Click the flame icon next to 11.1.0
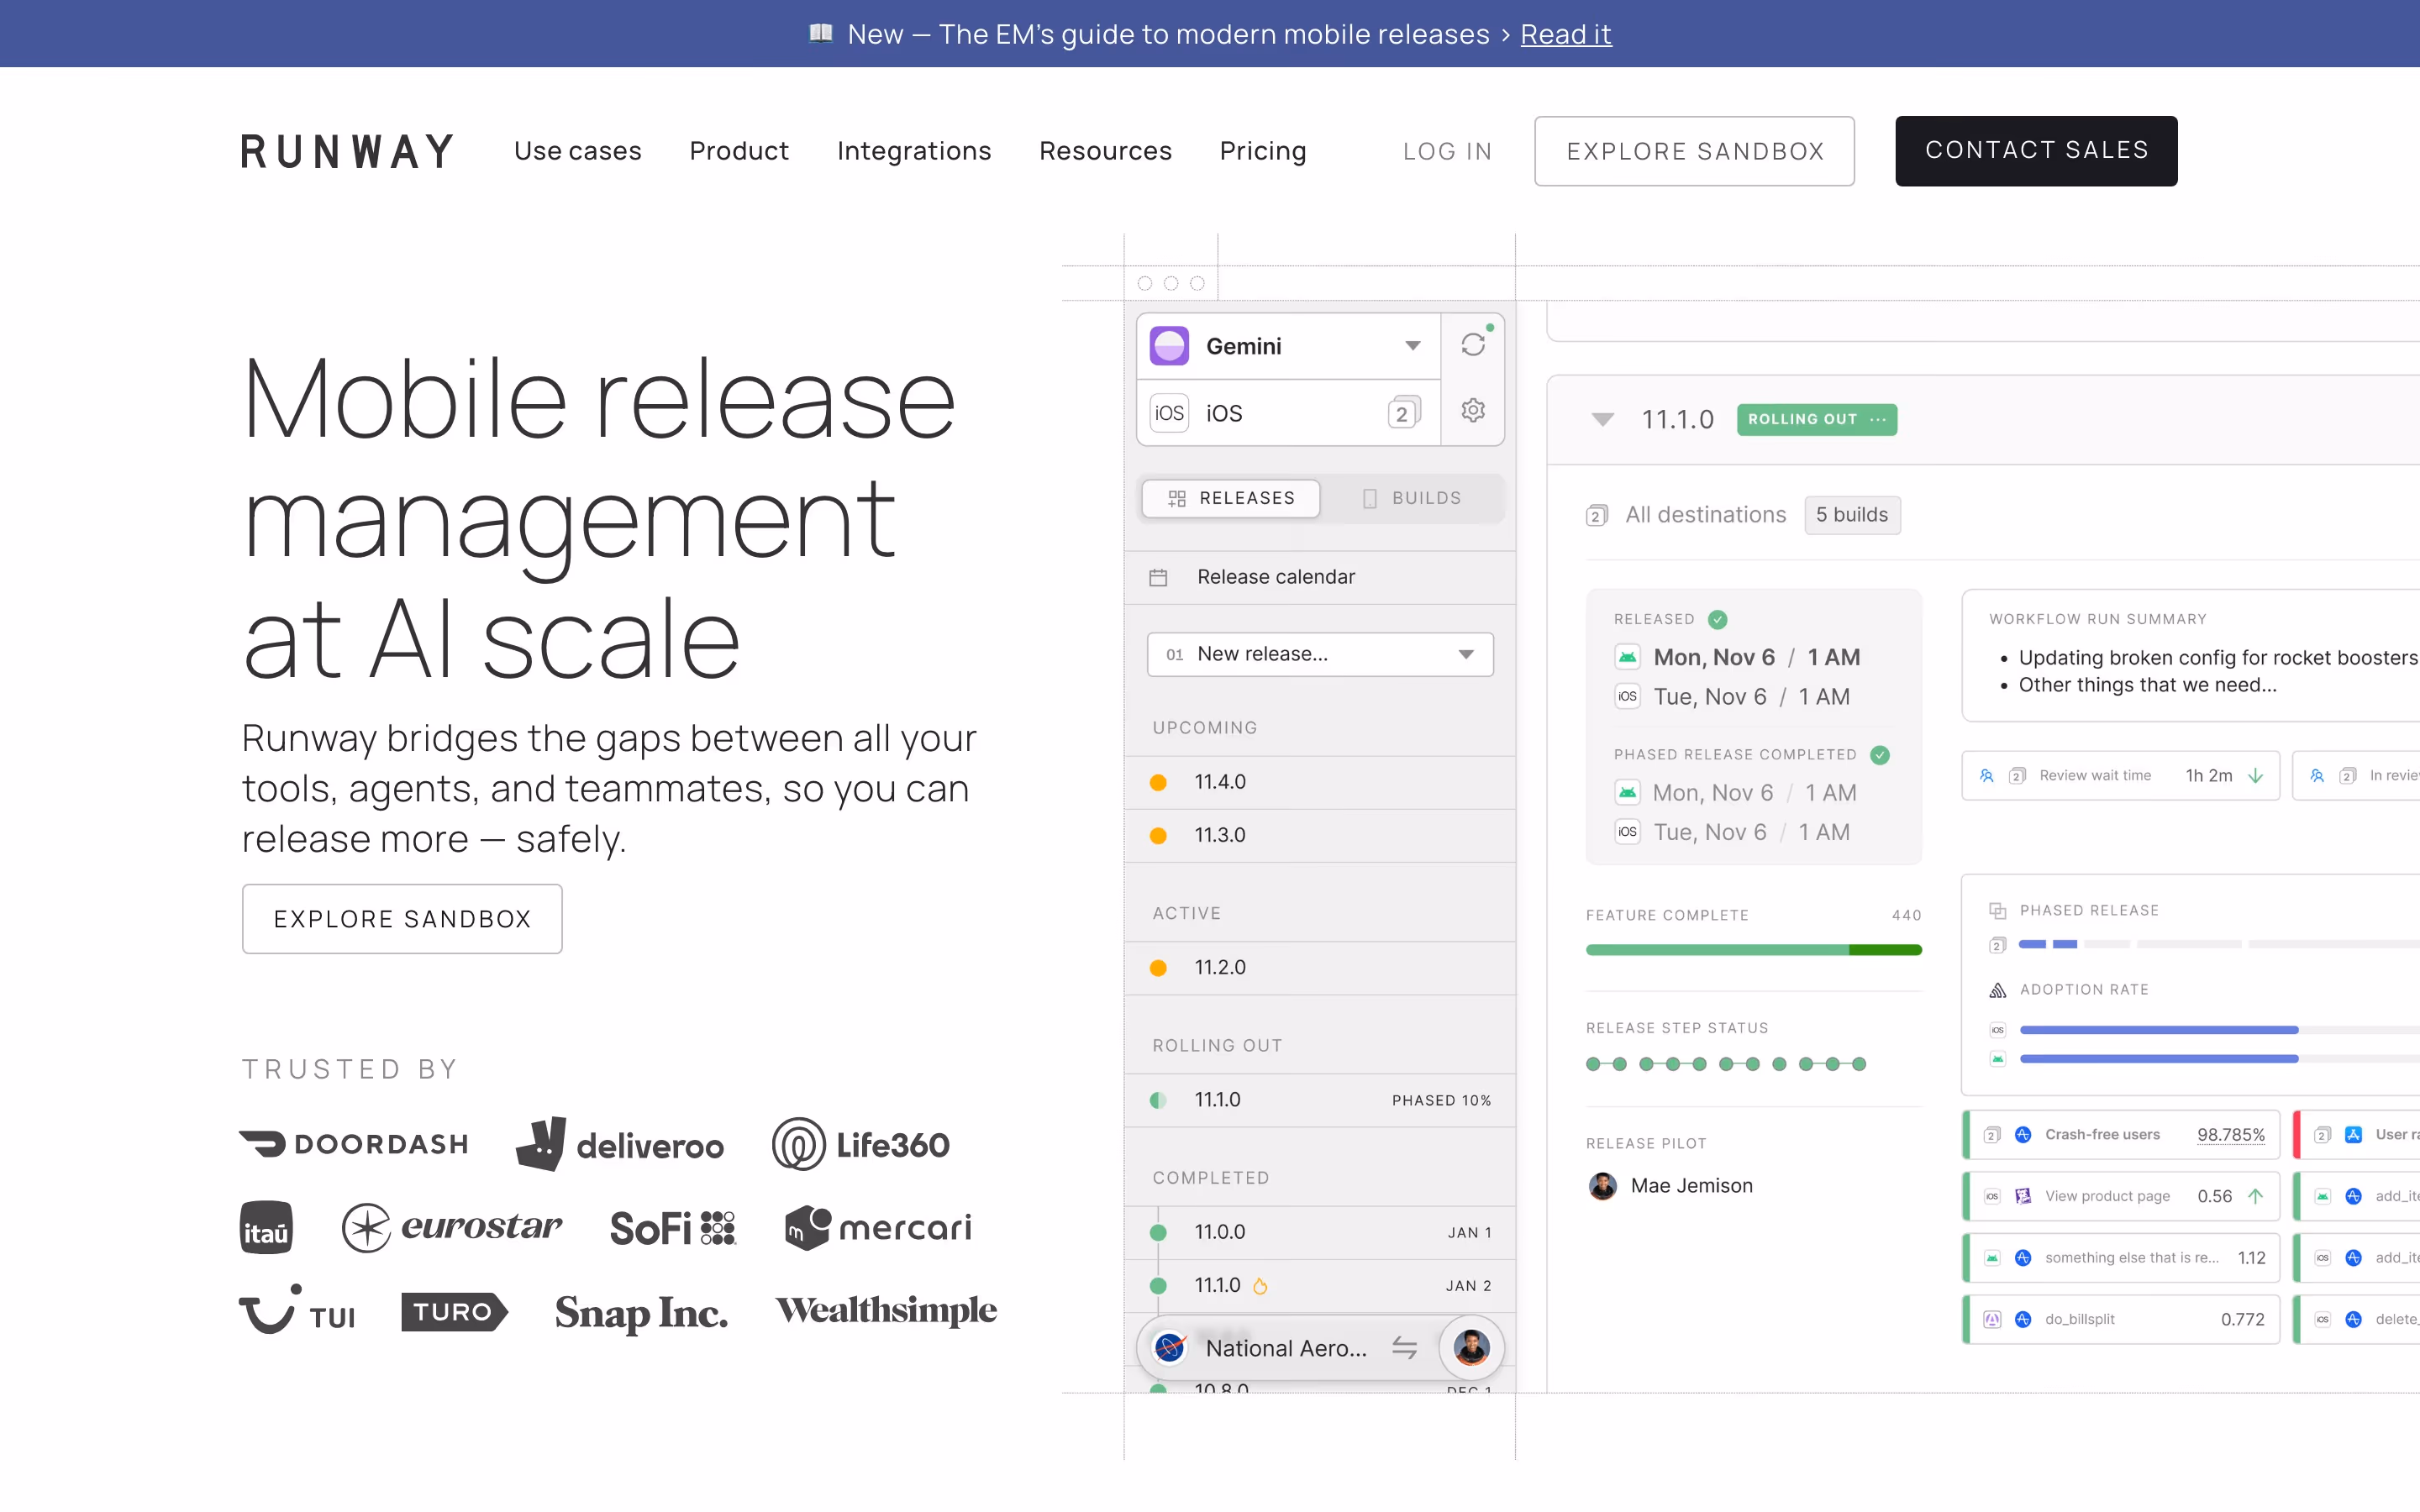The image size is (2420, 1512). [1260, 1286]
